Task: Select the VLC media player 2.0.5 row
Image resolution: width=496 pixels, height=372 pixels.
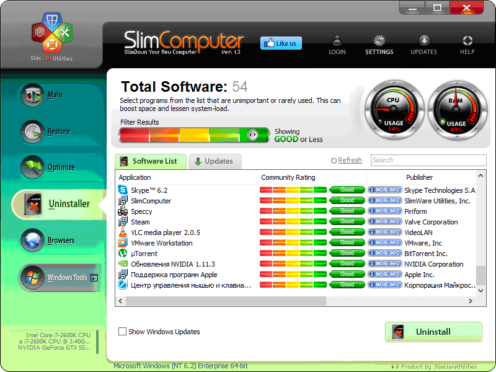Action: point(296,232)
